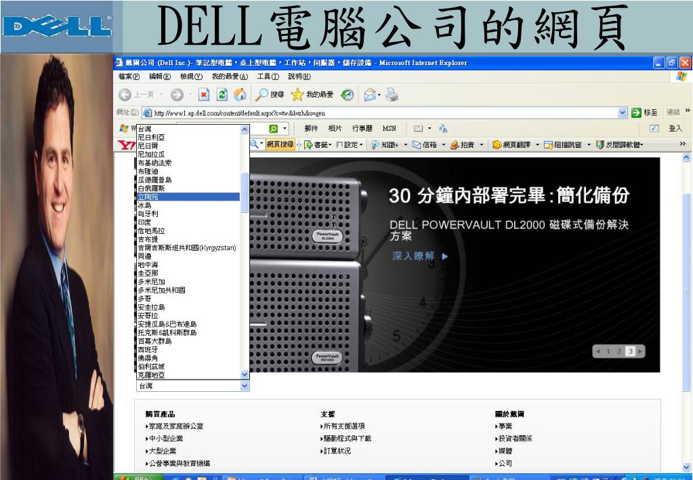Image resolution: width=693 pixels, height=480 pixels.
Task: Click the Windows Live translate icon
Action: pos(443,128)
